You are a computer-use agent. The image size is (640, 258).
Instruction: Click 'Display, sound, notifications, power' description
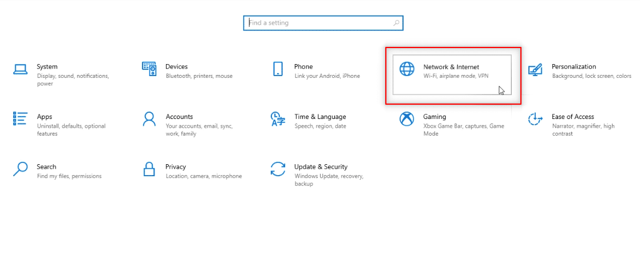(x=73, y=80)
